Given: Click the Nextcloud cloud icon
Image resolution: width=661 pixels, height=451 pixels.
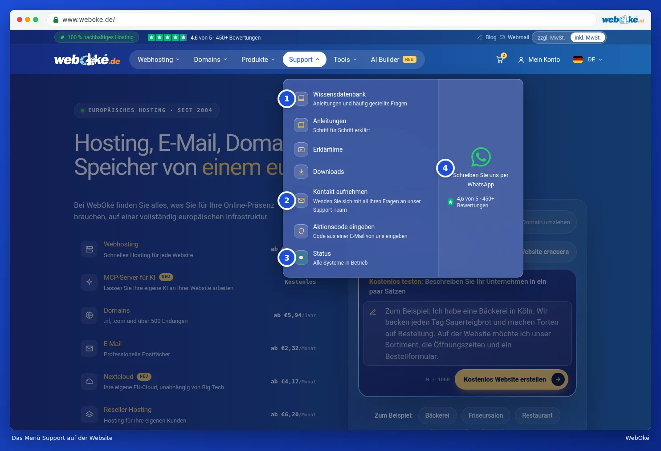Looking at the screenshot, I should [x=89, y=381].
